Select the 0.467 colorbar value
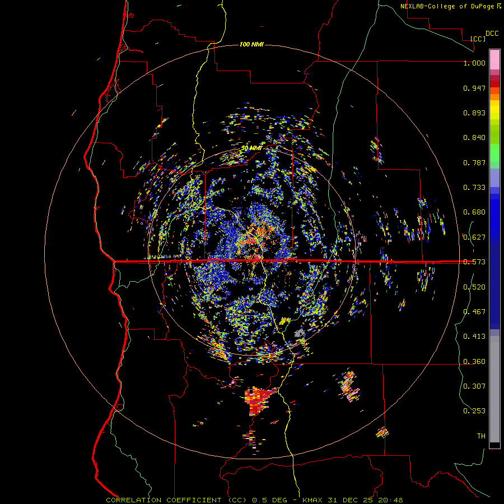Screen dimensions: 504x504 474,312
